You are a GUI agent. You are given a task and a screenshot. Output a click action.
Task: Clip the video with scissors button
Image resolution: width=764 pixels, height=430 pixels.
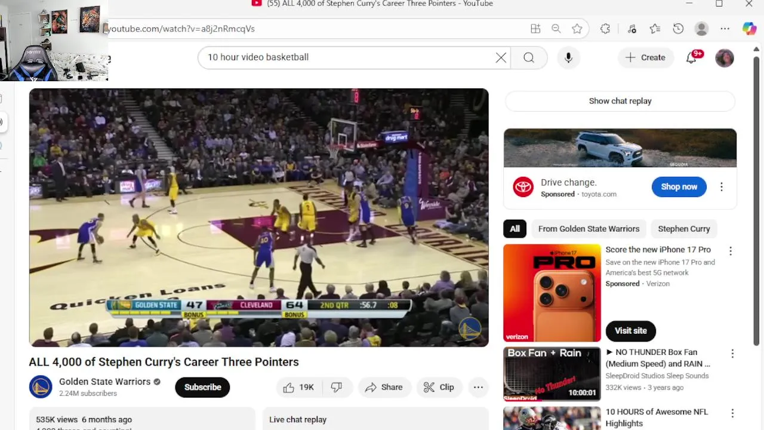point(439,387)
